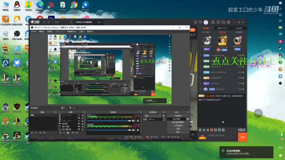Screen dimensions: 285x160
Task: Move the scene up in OBS
Action: tap(40, 133)
